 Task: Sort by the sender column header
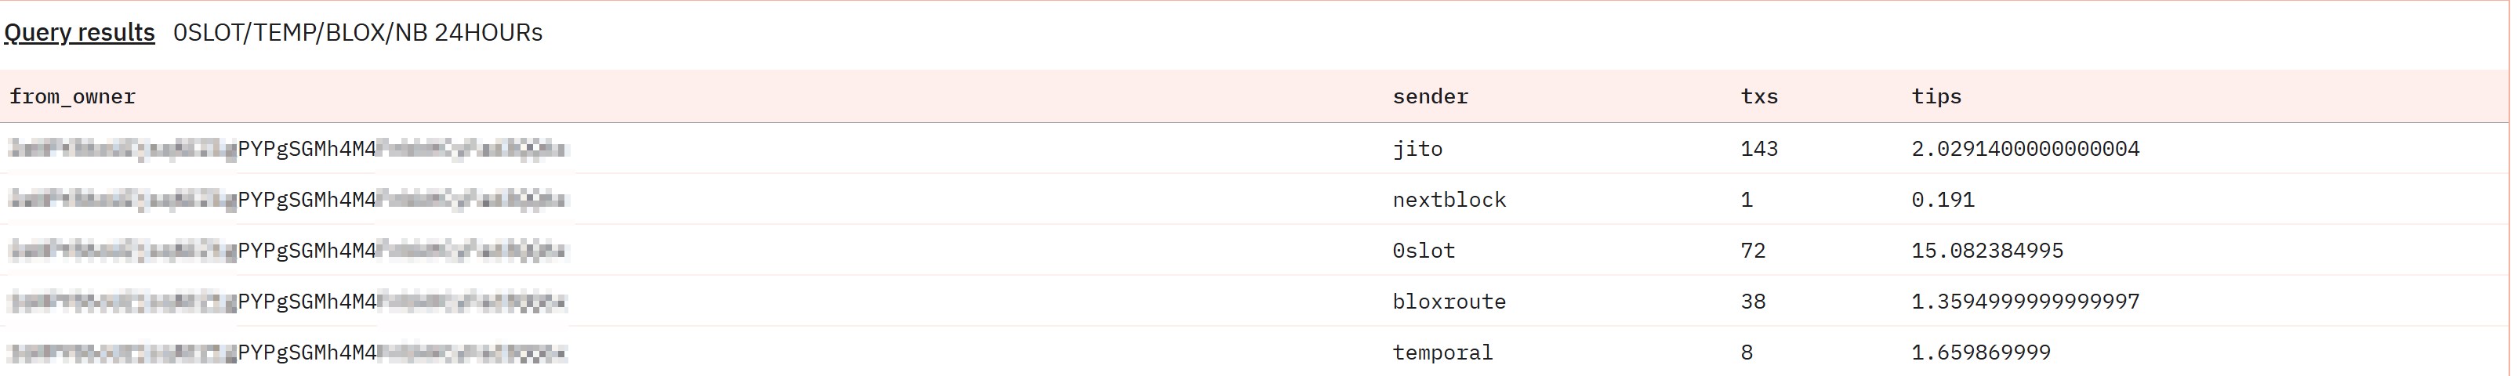coord(1430,96)
